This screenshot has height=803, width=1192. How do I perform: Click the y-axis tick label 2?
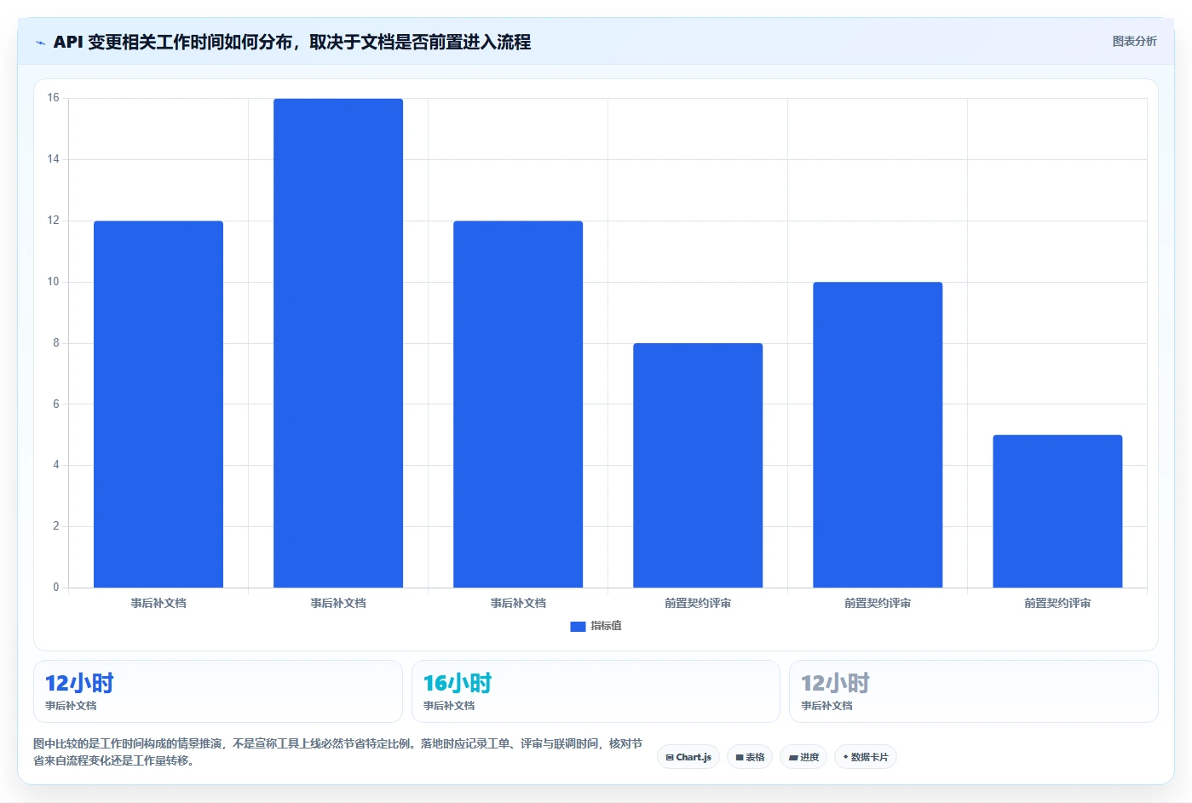56,526
